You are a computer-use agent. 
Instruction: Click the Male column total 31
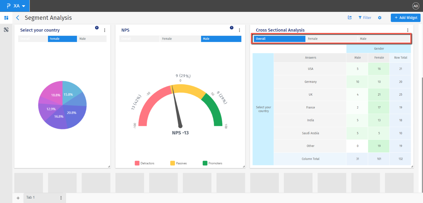click(357, 159)
